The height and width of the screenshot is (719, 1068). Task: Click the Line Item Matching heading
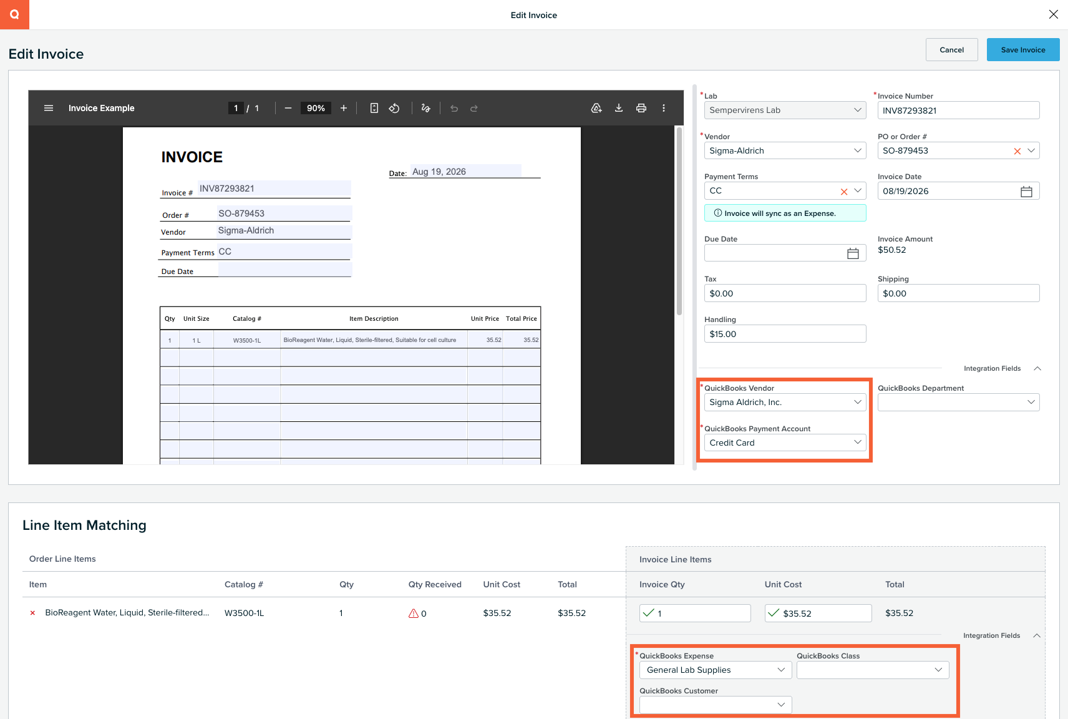point(84,526)
